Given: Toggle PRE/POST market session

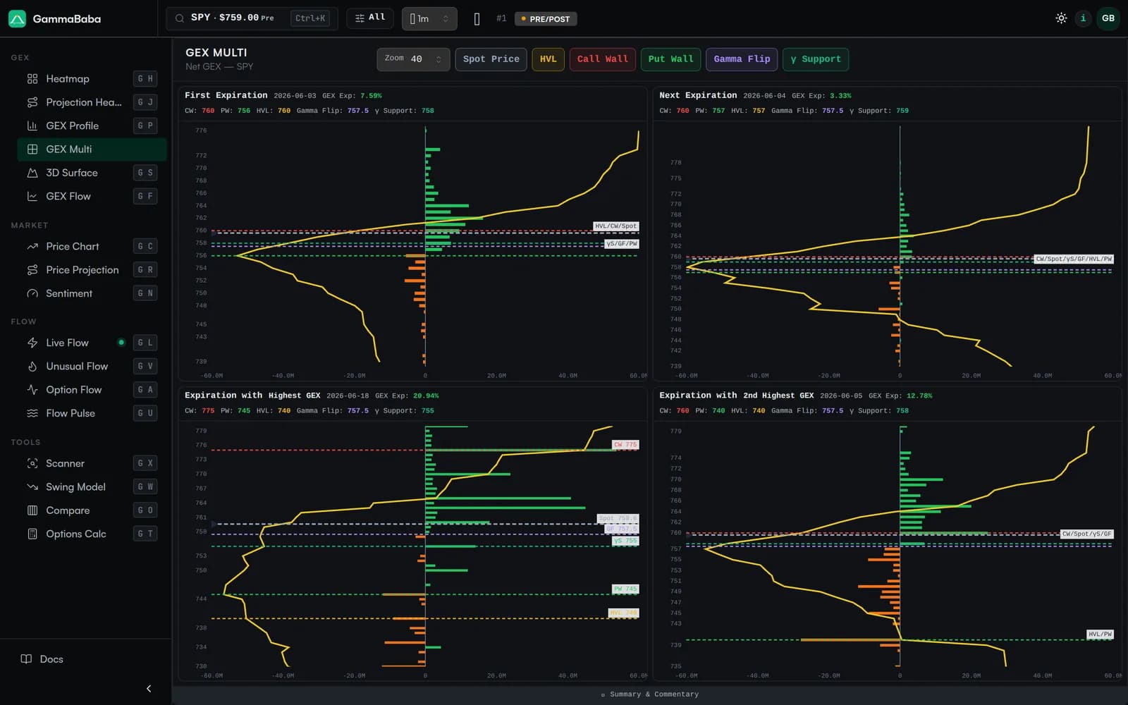Looking at the screenshot, I should click(x=546, y=19).
